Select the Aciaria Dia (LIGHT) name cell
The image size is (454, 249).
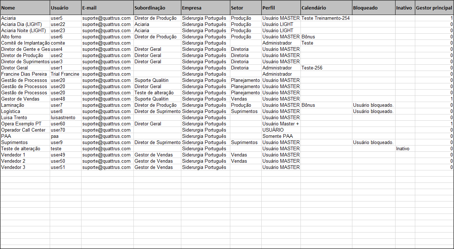[x=21, y=24]
